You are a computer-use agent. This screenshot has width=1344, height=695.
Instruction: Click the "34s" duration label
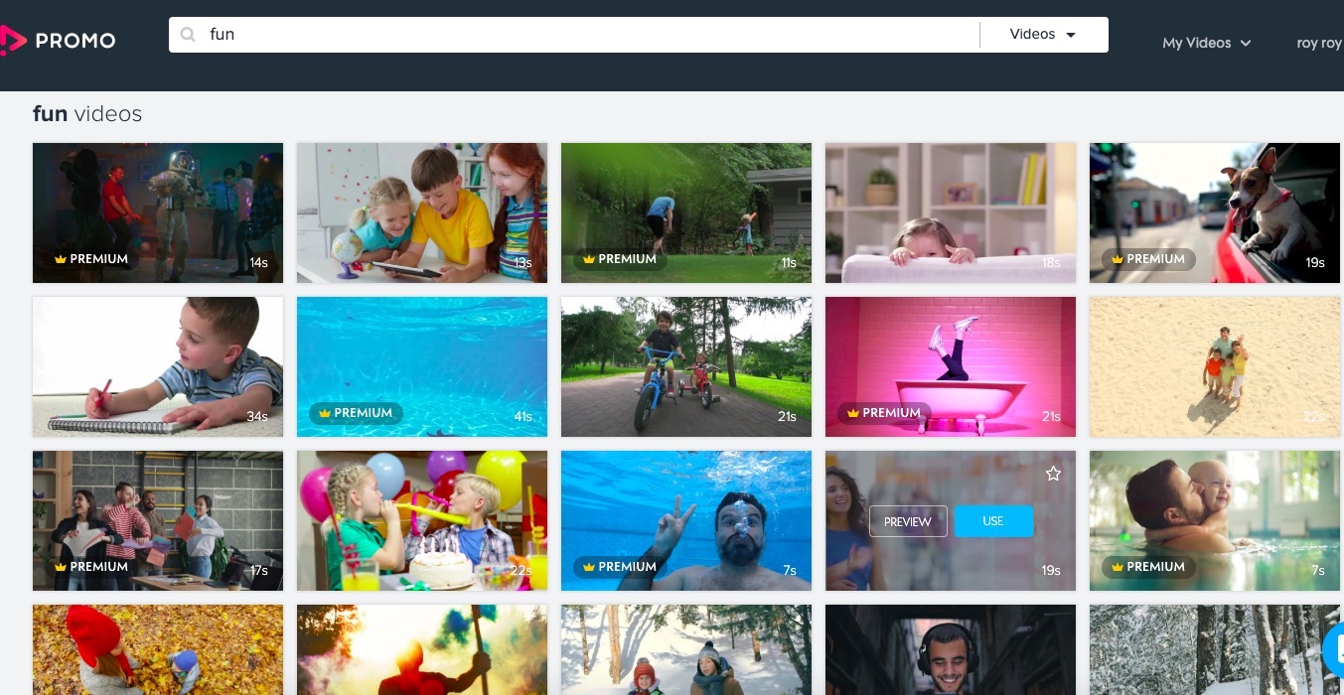(257, 417)
